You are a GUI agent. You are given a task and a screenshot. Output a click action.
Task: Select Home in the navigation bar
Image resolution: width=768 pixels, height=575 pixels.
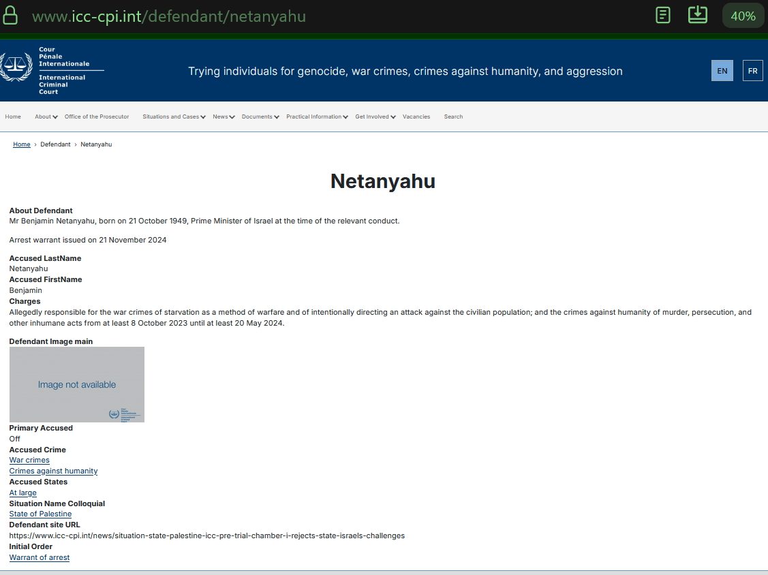[13, 116]
